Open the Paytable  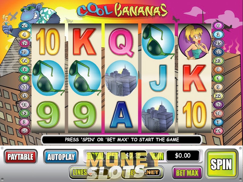[x=21, y=157]
